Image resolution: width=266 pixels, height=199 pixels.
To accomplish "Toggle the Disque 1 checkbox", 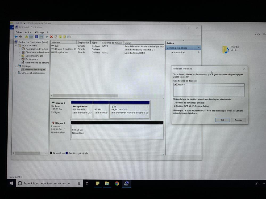I will click(x=175, y=85).
